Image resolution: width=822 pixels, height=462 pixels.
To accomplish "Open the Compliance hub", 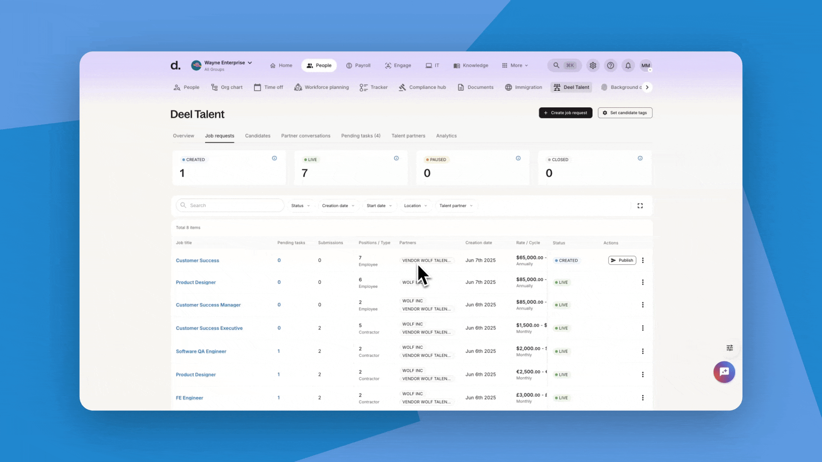I will 422,87.
